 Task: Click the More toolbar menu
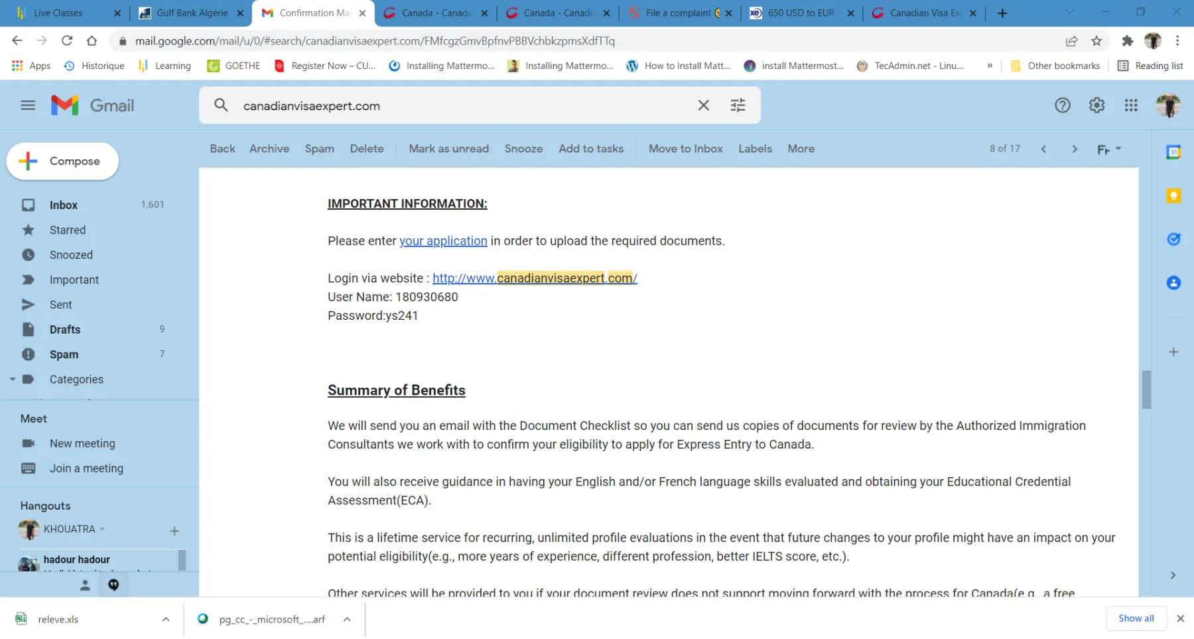click(x=801, y=149)
